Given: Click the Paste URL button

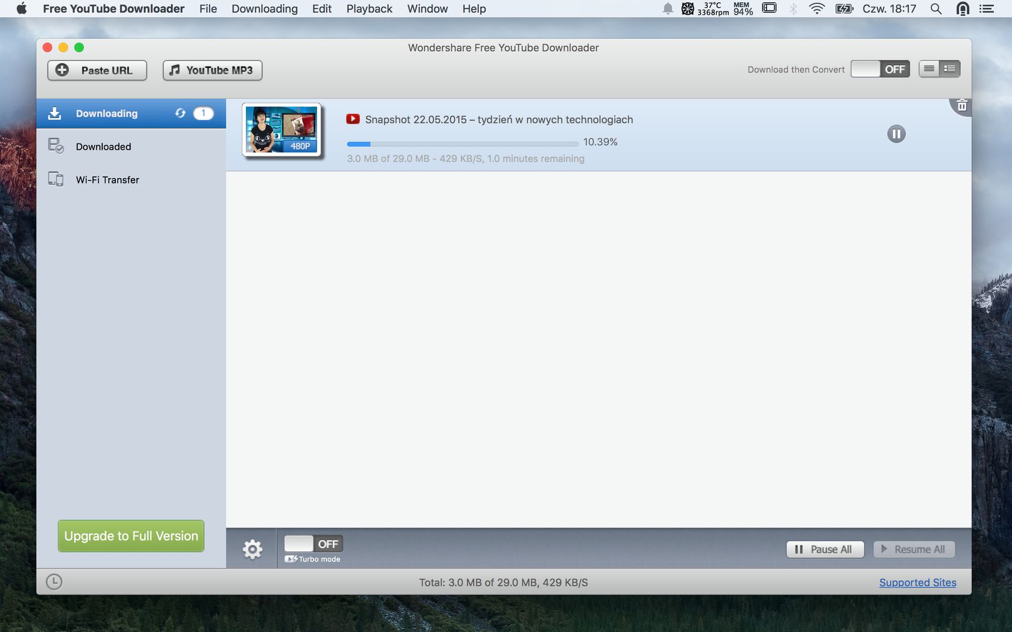Looking at the screenshot, I should 97,70.
